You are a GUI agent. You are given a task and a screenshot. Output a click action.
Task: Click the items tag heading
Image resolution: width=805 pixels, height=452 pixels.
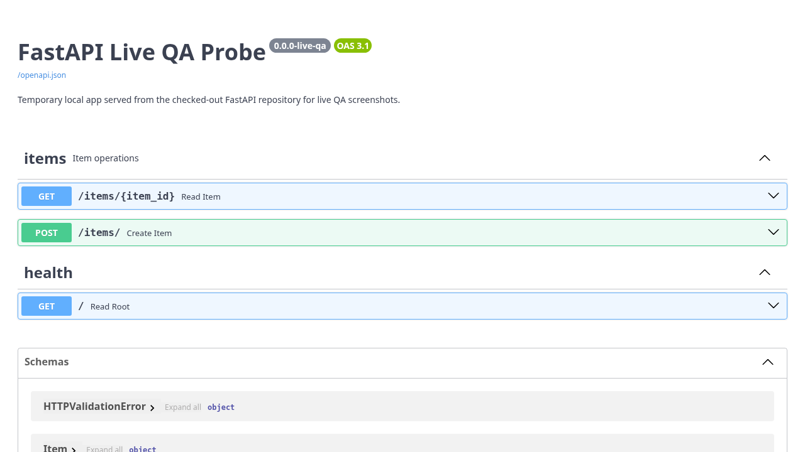pyautogui.click(x=45, y=158)
